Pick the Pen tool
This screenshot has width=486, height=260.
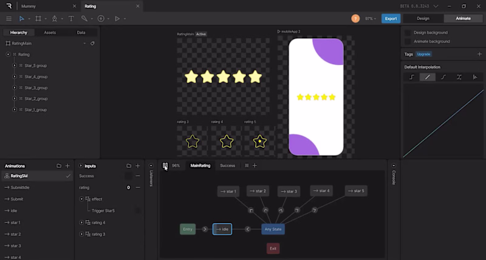click(x=55, y=19)
